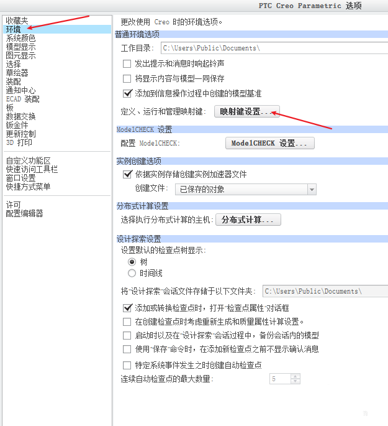
Task: Click the ModelCHECK 设置 button
Action: (x=270, y=143)
